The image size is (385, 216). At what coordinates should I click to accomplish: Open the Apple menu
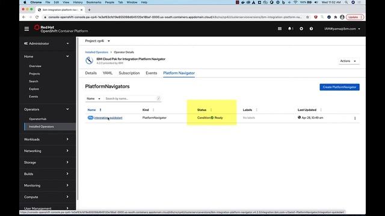pyautogui.click(x=25, y=2)
